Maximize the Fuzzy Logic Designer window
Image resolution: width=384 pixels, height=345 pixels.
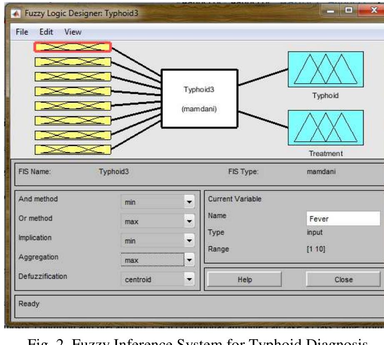point(349,10)
